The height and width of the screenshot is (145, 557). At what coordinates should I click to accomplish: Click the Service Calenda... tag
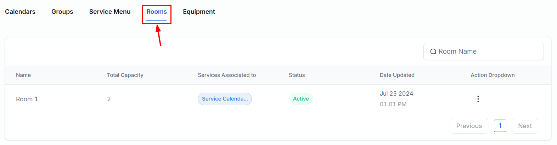click(225, 99)
